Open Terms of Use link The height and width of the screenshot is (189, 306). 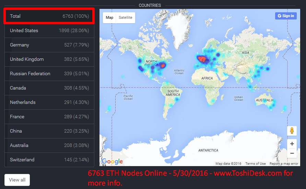click(256, 163)
